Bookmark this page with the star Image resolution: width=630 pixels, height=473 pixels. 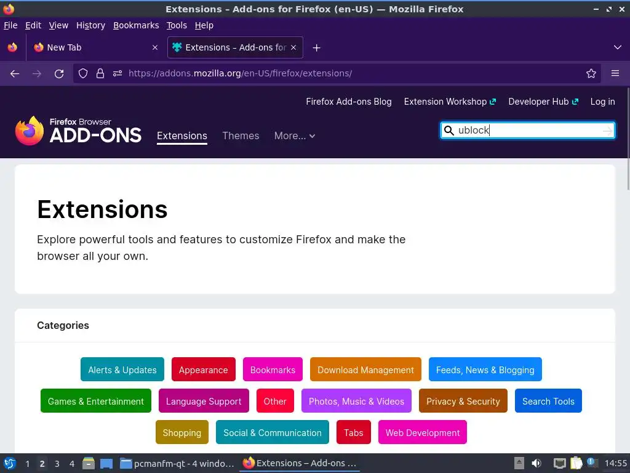591,74
